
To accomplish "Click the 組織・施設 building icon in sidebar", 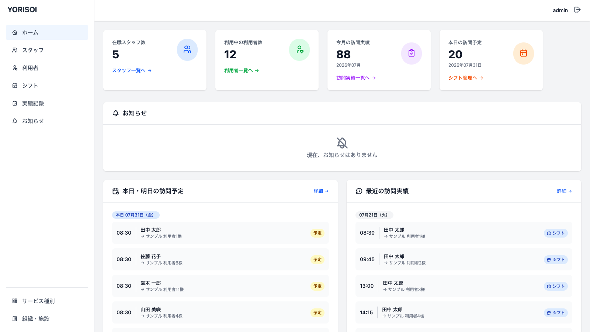I will pyautogui.click(x=15, y=319).
